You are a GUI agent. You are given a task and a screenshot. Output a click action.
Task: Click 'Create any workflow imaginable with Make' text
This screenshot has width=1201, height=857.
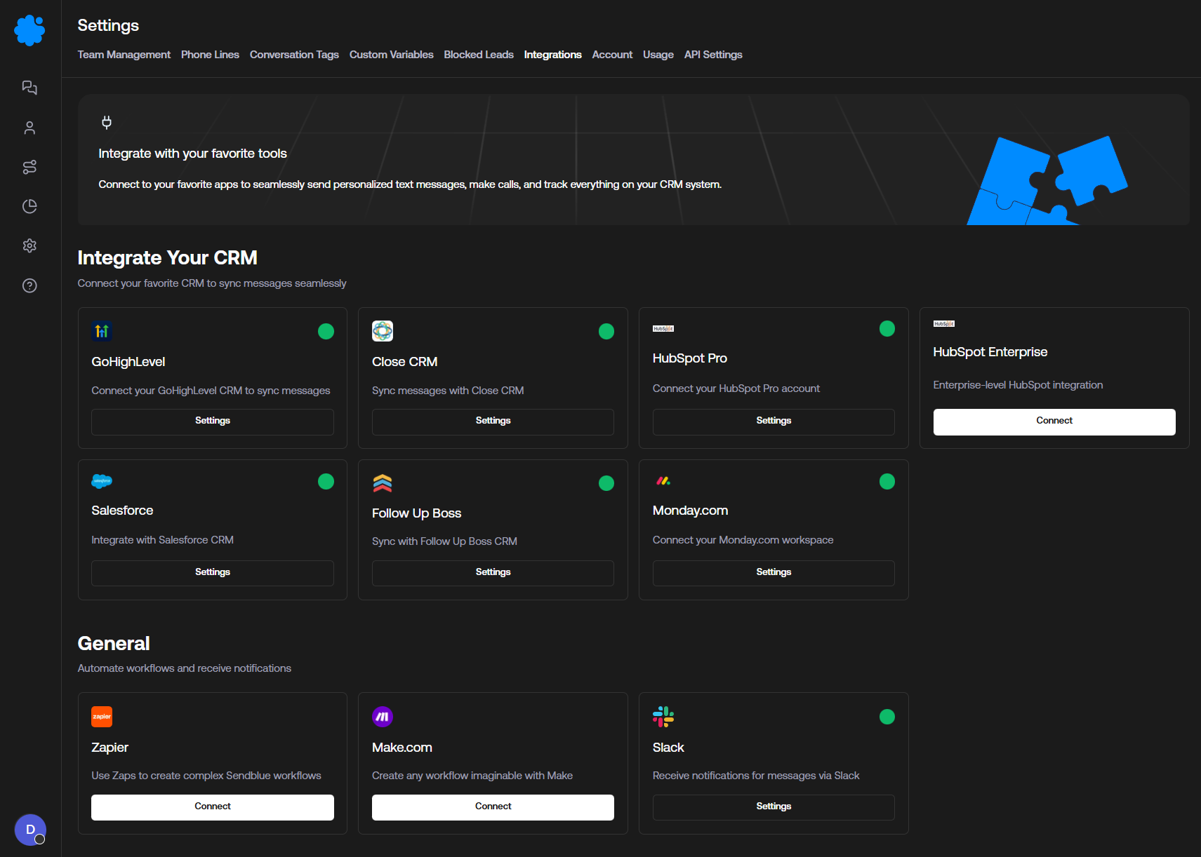pyautogui.click(x=472, y=776)
